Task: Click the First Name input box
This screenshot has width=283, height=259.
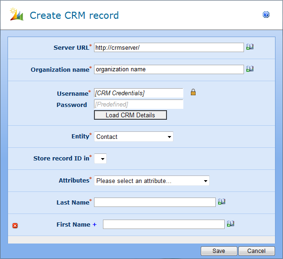Action: [164, 224]
